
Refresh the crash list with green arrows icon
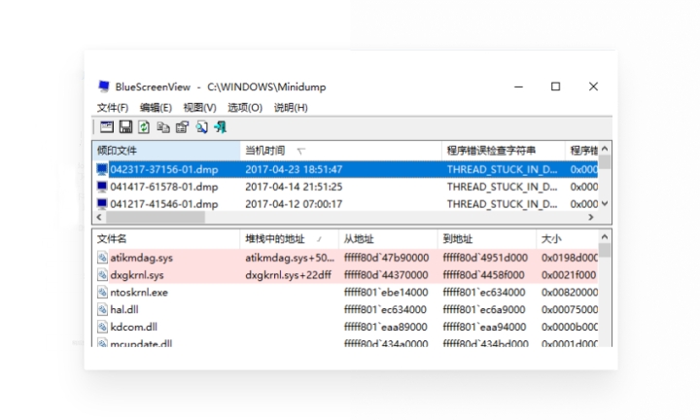[x=144, y=127]
